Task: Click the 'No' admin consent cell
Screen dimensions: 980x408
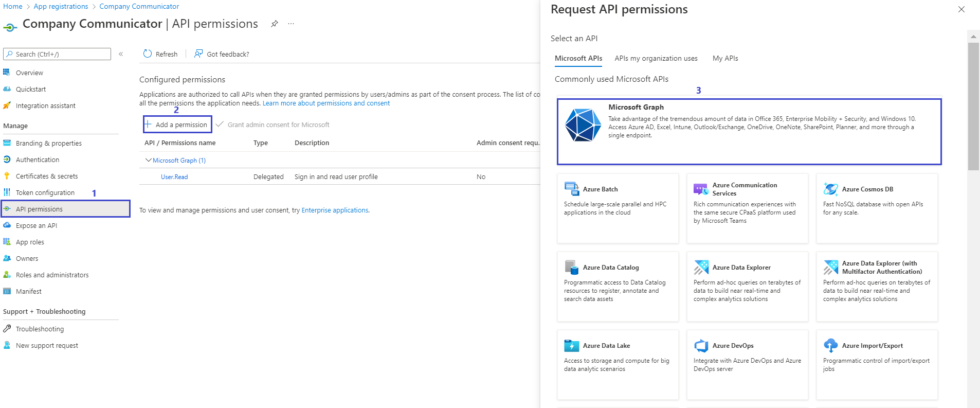Action: [x=481, y=176]
